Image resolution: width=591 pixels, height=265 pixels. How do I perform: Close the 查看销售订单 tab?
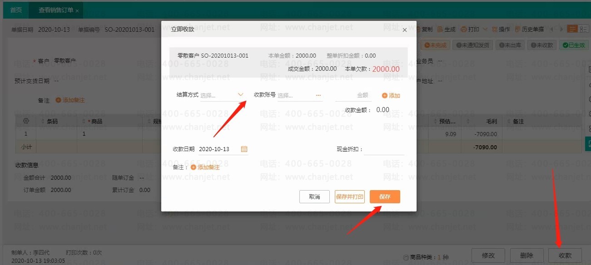[77, 10]
